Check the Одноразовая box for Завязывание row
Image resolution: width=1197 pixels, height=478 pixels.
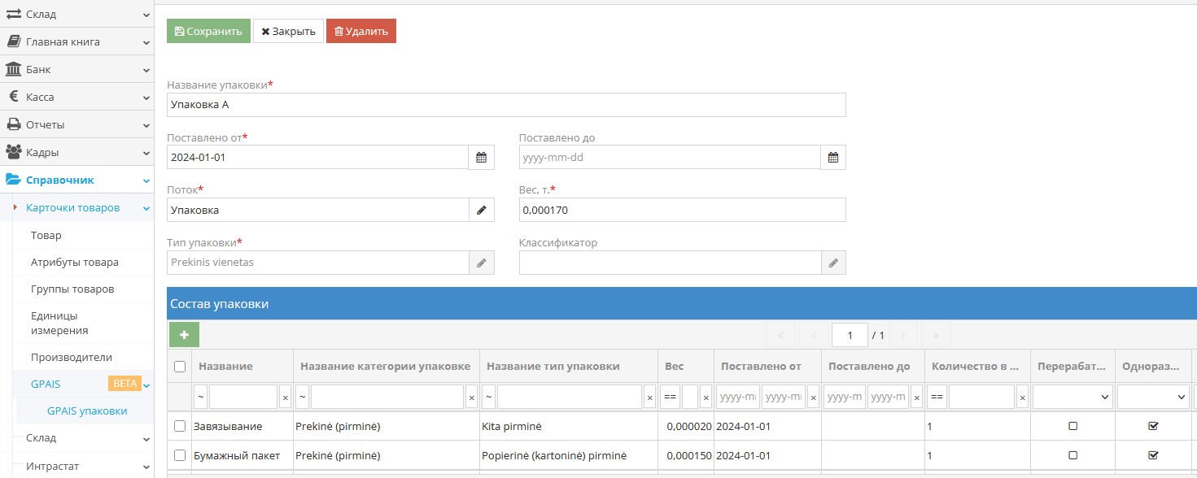point(1154,425)
